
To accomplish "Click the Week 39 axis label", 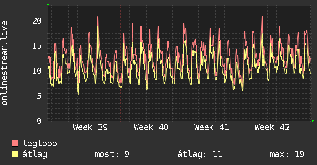I will coord(90,127).
